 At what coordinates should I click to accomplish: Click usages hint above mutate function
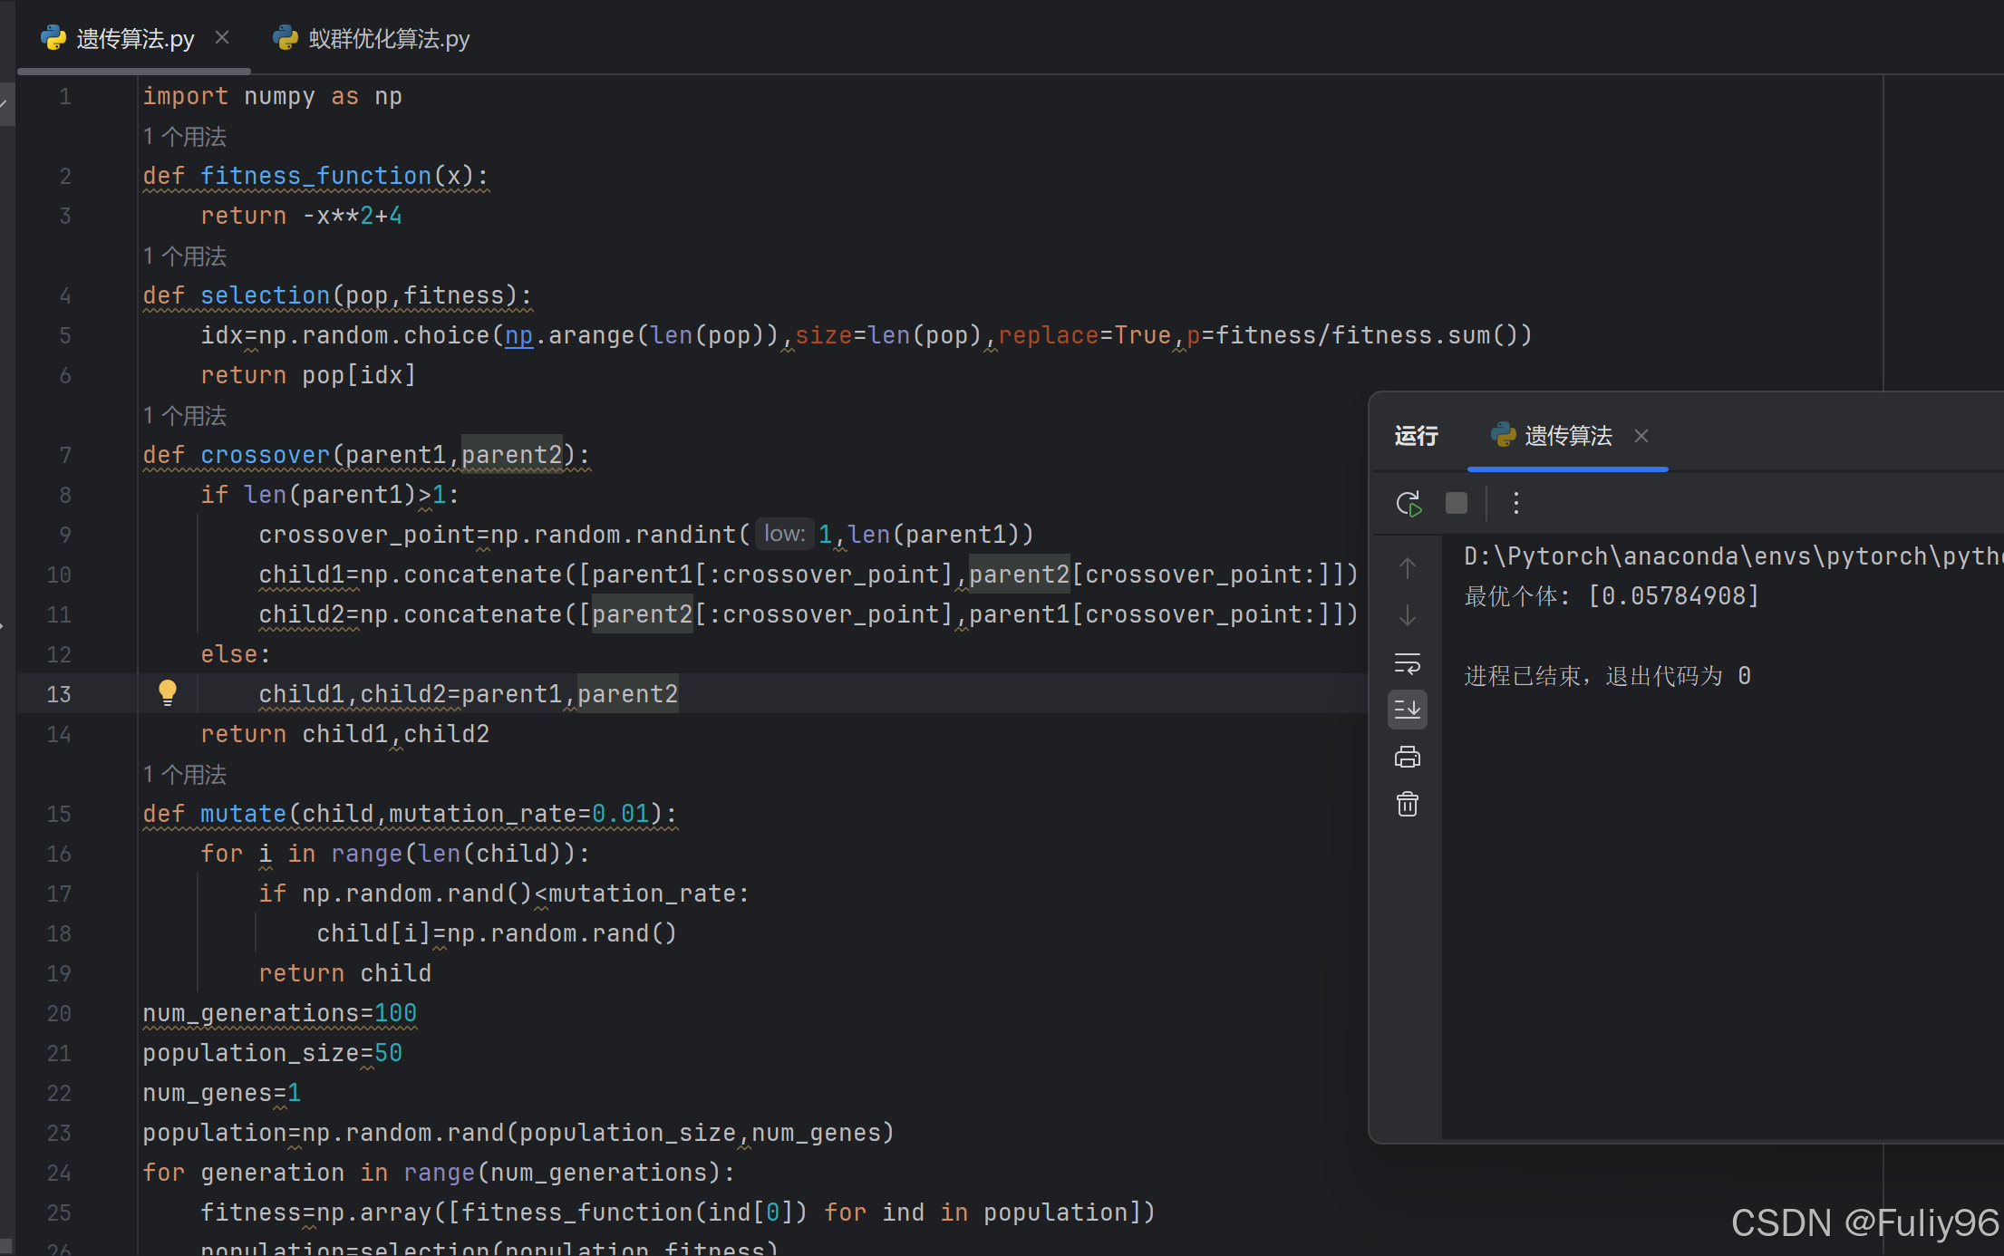pos(185,775)
